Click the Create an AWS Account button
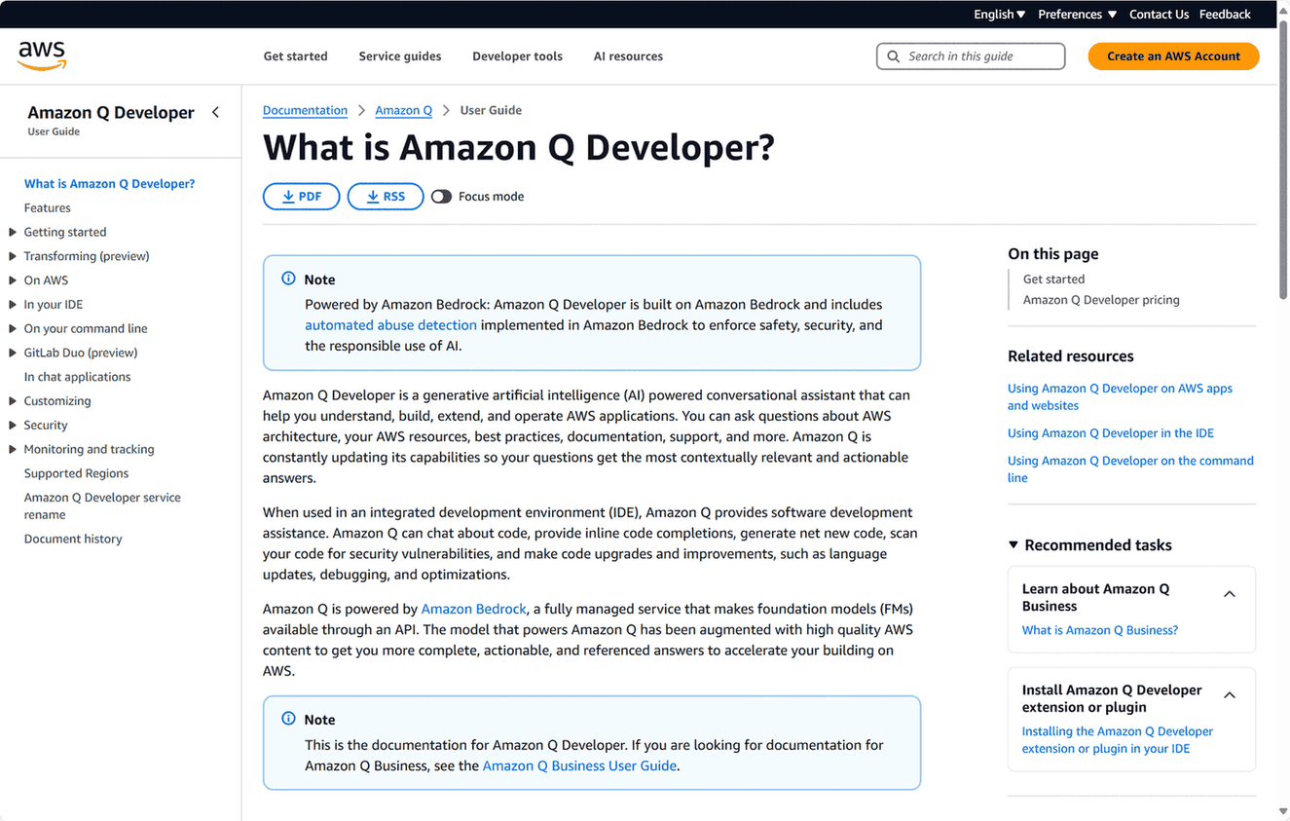 coord(1173,56)
